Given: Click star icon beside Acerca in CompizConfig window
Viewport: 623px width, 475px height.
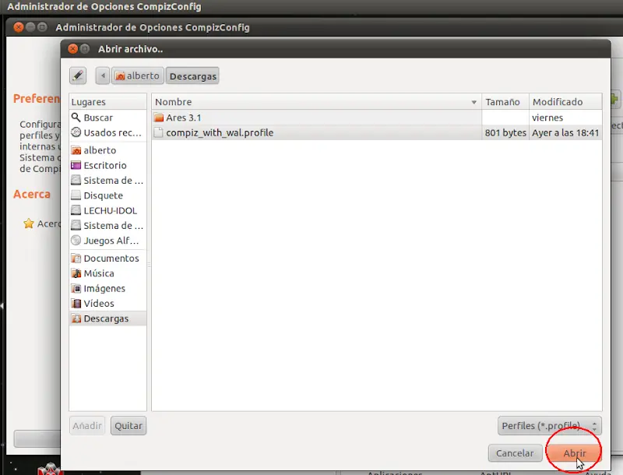Looking at the screenshot, I should (29, 223).
